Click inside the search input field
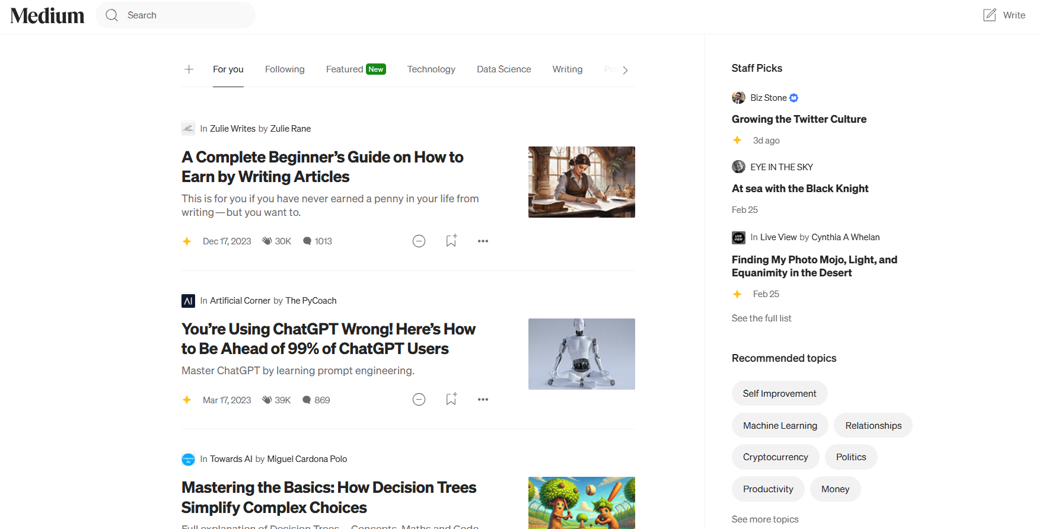 click(x=178, y=15)
